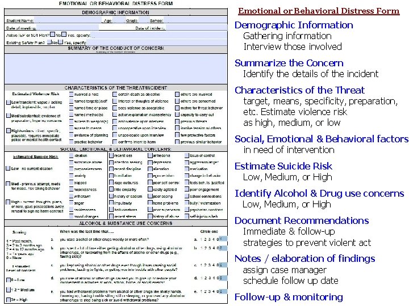Image resolution: width=409 pixels, height=306 pixels.
Task: Tick the 'substance abuse' checkbox
Action: click(72, 162)
